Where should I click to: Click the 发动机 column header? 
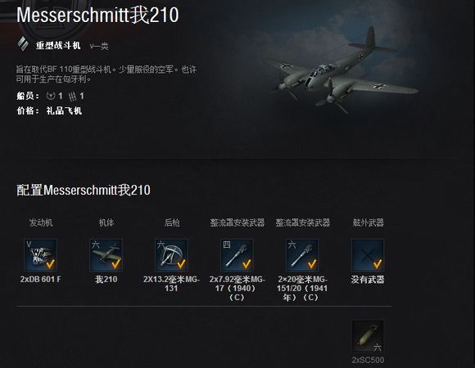point(41,223)
